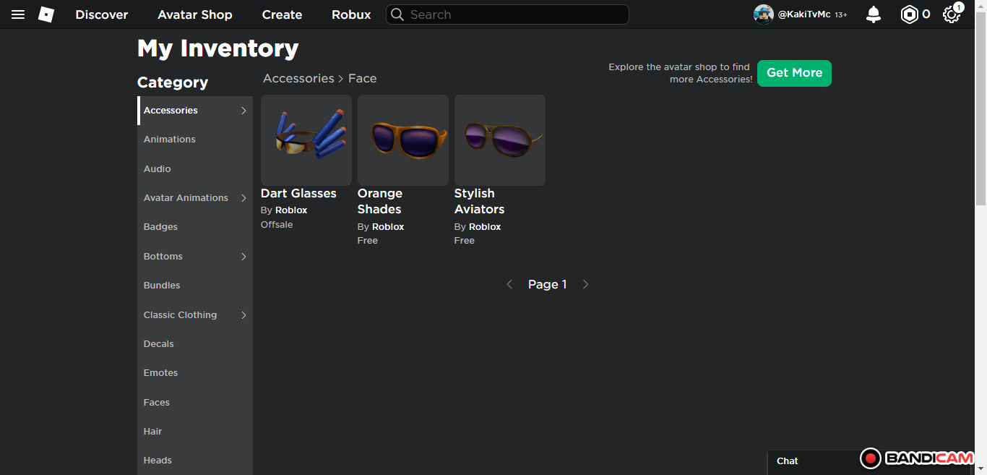Image resolution: width=987 pixels, height=475 pixels.
Task: Open the Avatar Shop tab
Action: [195, 14]
